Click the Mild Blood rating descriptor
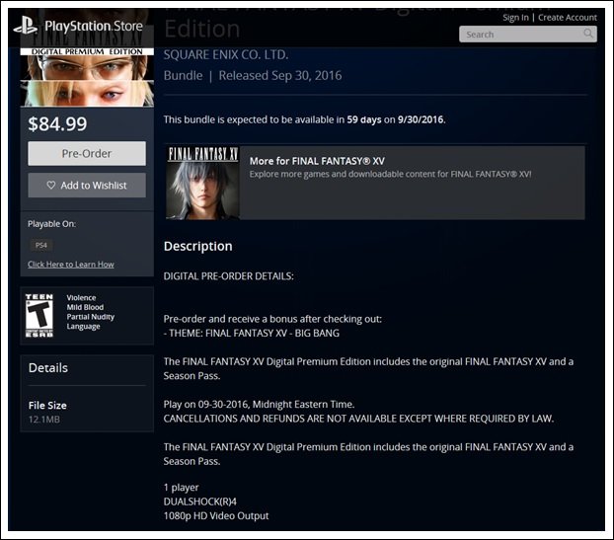The height and width of the screenshot is (540, 614). click(x=85, y=307)
